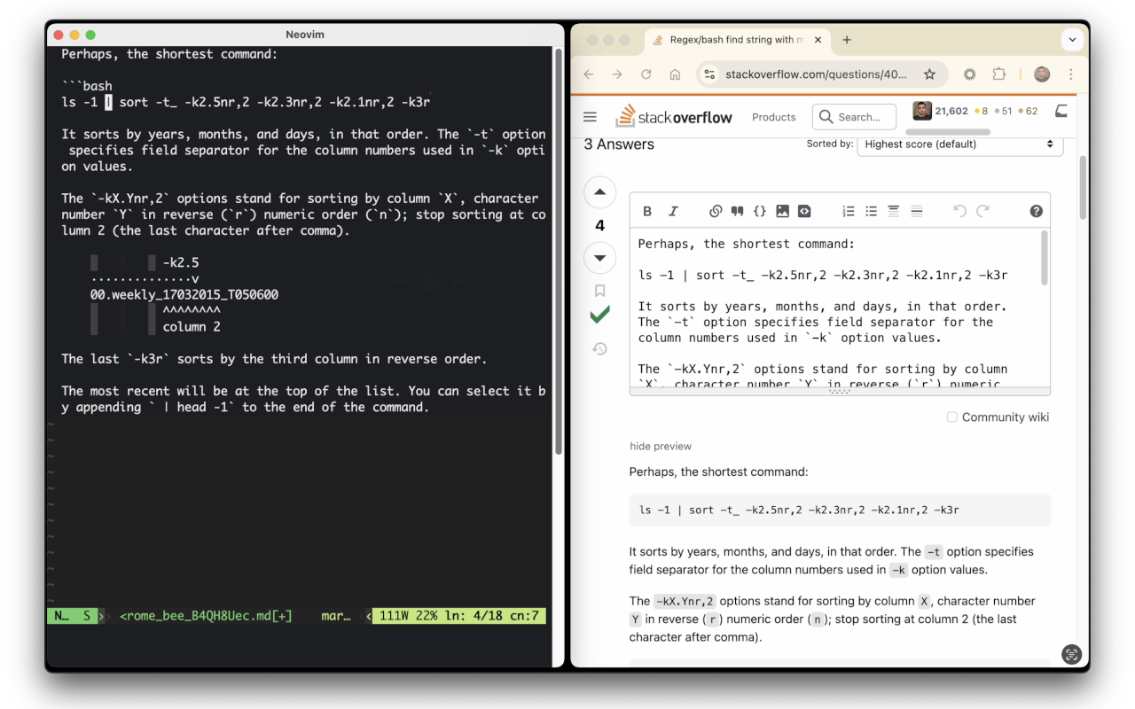The image size is (1135, 709).
Task: Bookmark this page with the star icon
Action: click(x=929, y=74)
